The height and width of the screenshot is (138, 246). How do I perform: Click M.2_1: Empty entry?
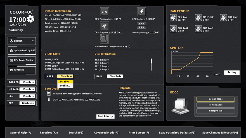pos(102,60)
